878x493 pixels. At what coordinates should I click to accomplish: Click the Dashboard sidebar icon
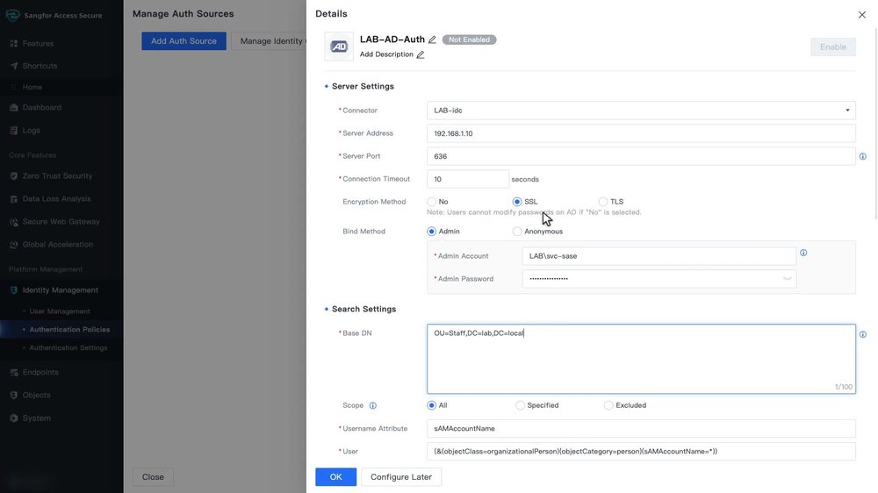point(14,107)
